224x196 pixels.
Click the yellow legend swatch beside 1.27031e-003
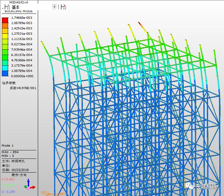(5, 36)
